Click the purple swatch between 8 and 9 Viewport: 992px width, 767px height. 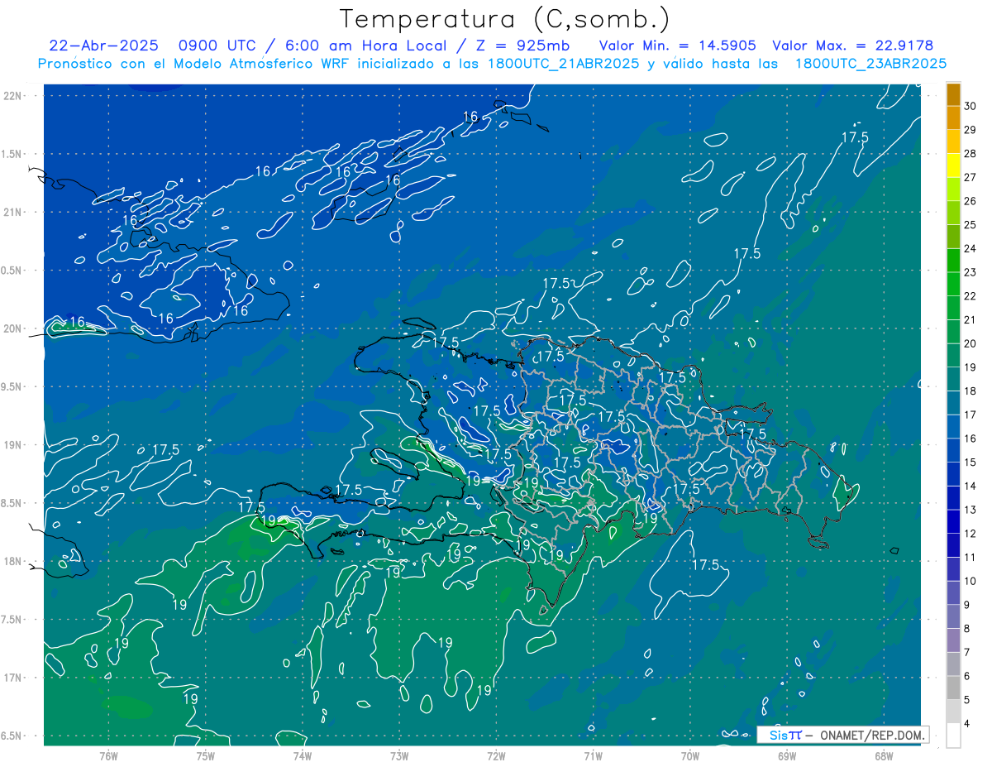[x=953, y=616]
